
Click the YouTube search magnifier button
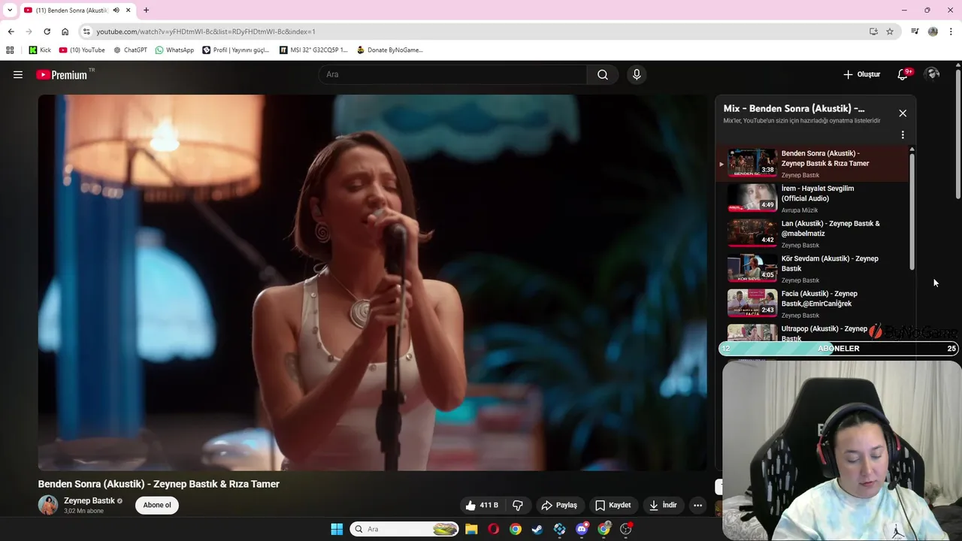pyautogui.click(x=603, y=74)
